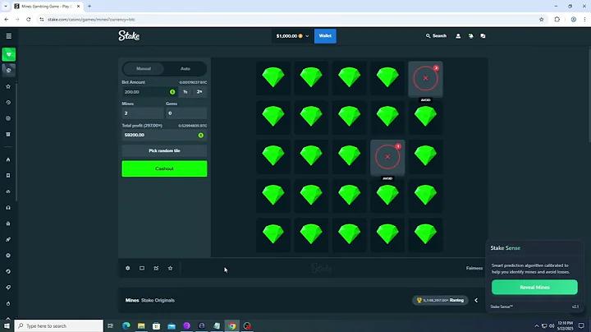Toggle theatre mode icon below the board
This screenshot has height=332, width=591.
pos(142,268)
